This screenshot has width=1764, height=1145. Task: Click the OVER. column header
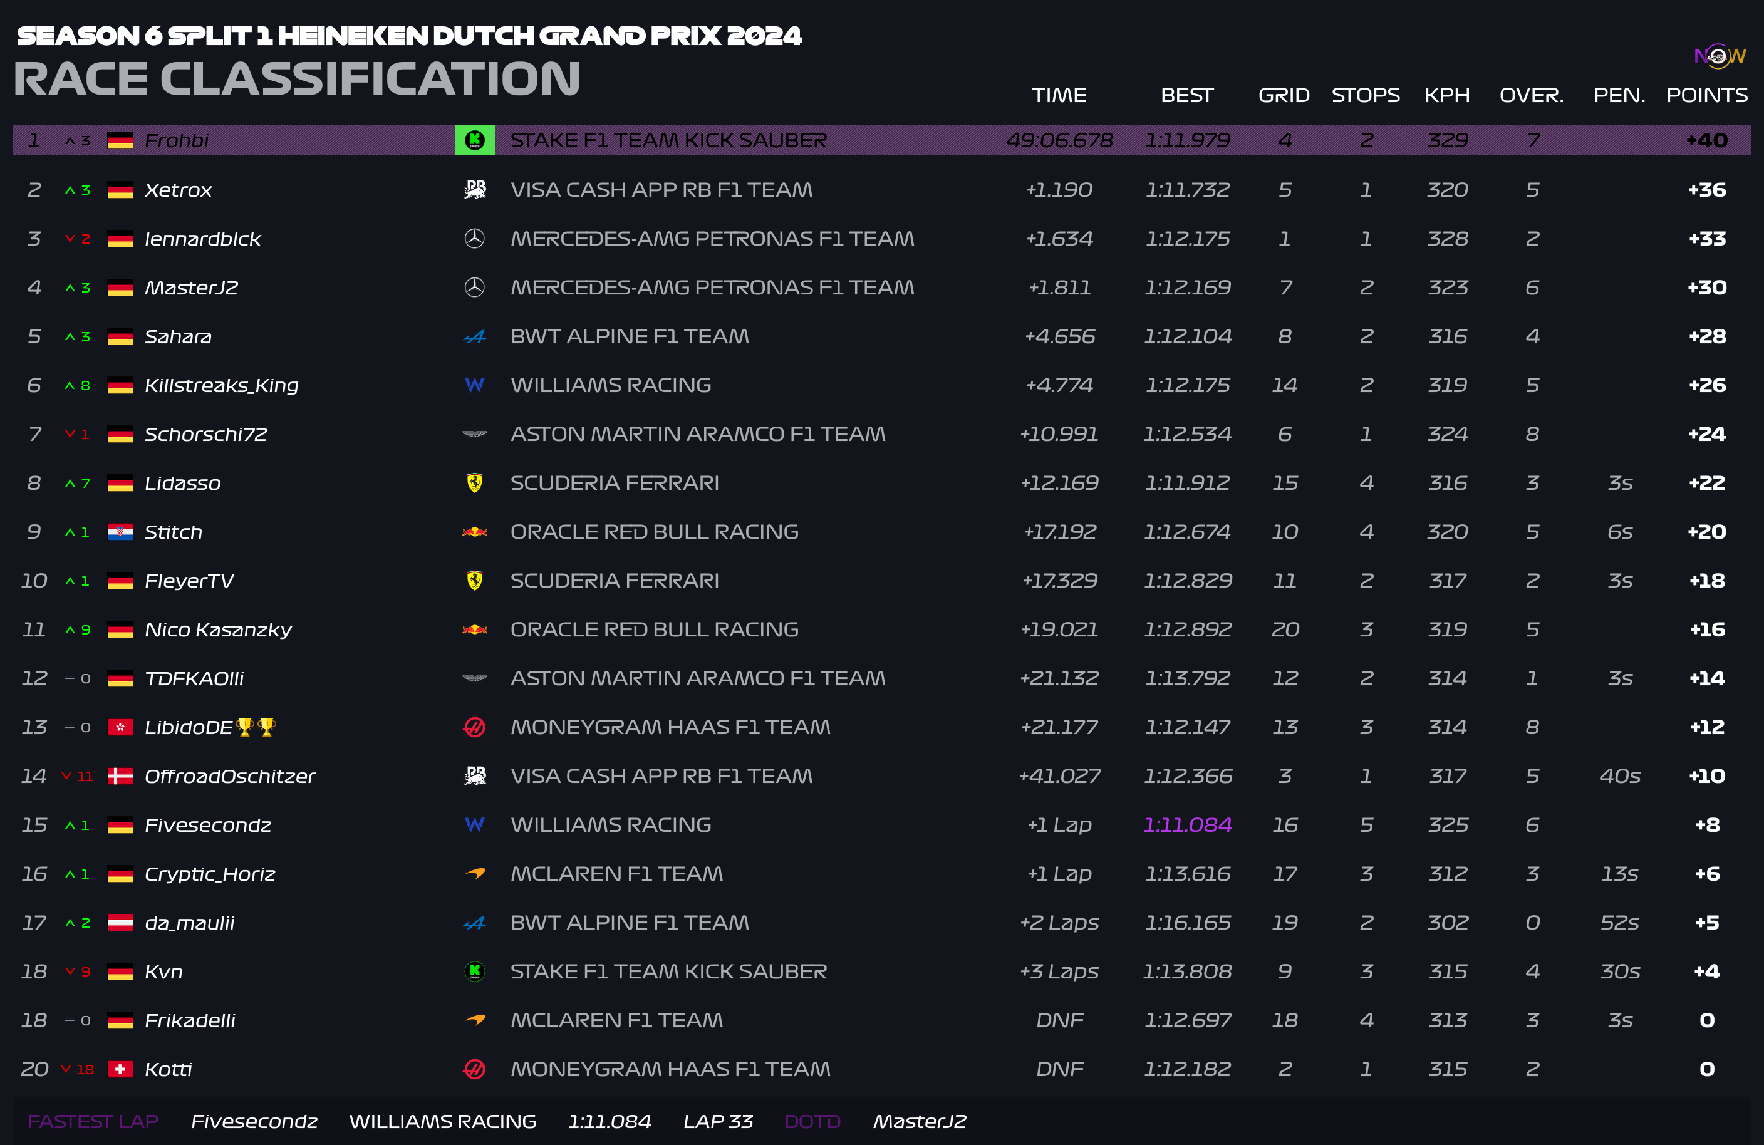[x=1532, y=96]
